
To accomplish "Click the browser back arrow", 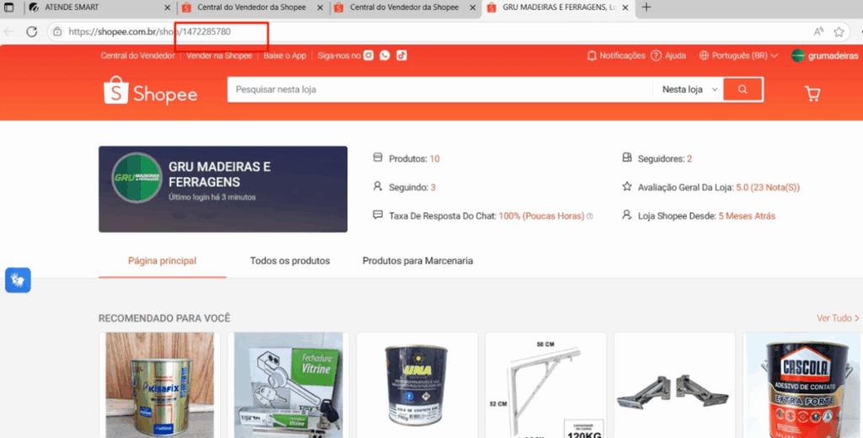I will 8,32.
